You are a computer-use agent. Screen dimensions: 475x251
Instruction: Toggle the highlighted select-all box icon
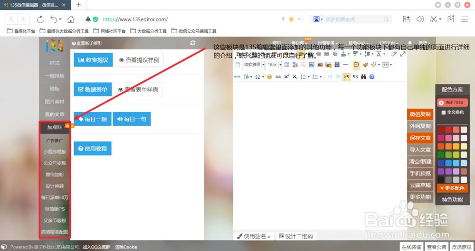pyautogui.click(x=356, y=65)
